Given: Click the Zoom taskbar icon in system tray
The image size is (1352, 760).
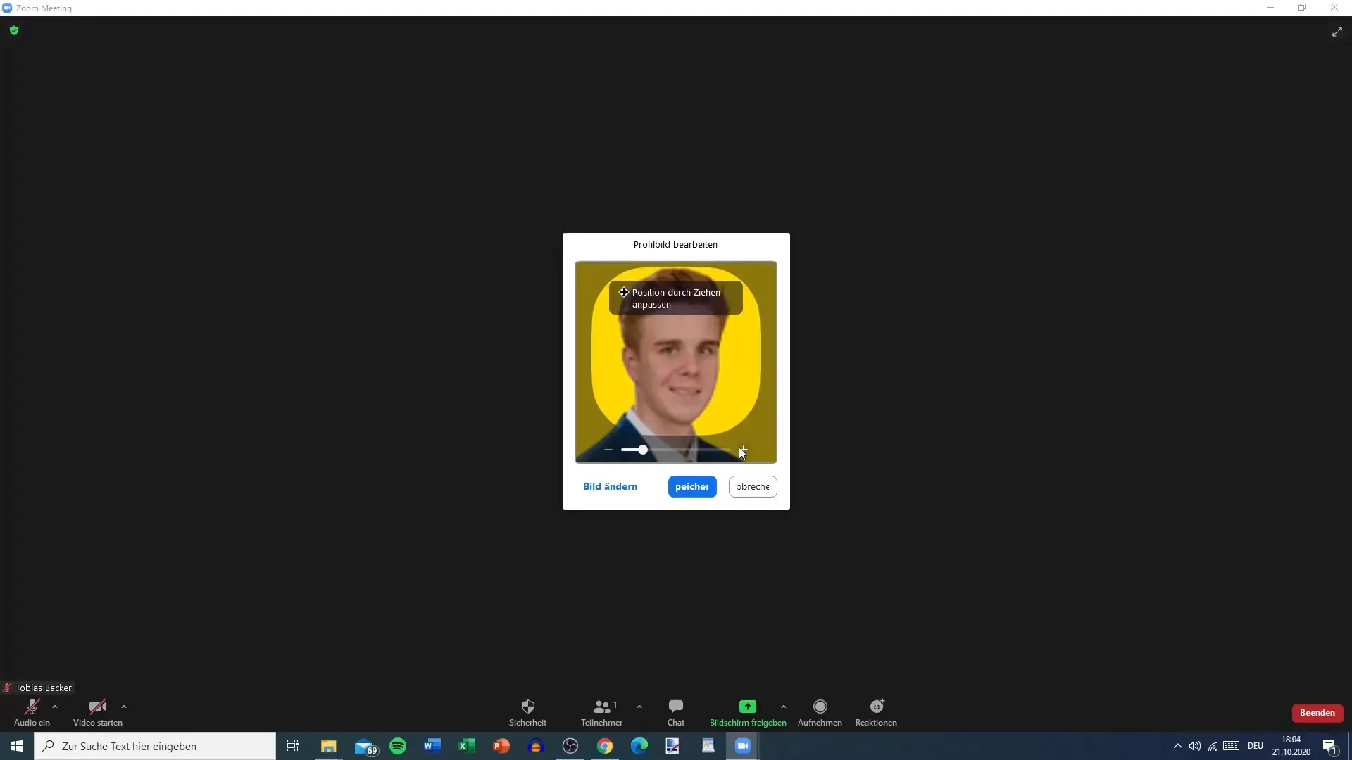Looking at the screenshot, I should click(743, 745).
